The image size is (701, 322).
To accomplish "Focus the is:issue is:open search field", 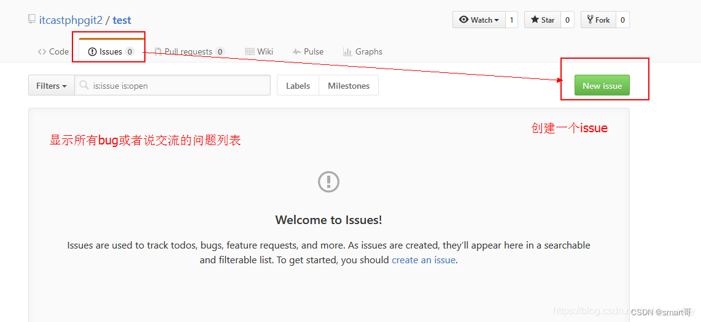I will click(172, 86).
